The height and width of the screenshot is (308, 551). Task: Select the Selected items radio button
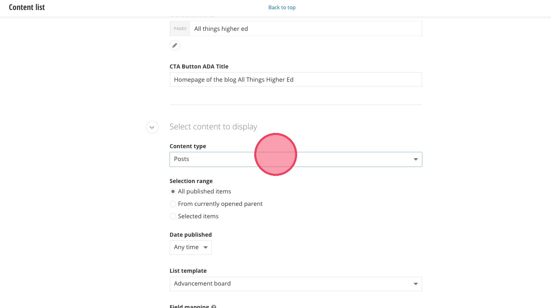(173, 216)
